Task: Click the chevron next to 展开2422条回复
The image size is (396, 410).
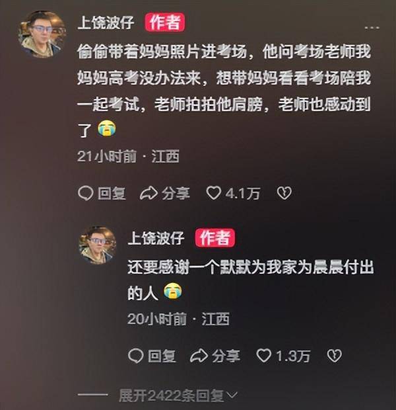Action: pyautogui.click(x=231, y=394)
